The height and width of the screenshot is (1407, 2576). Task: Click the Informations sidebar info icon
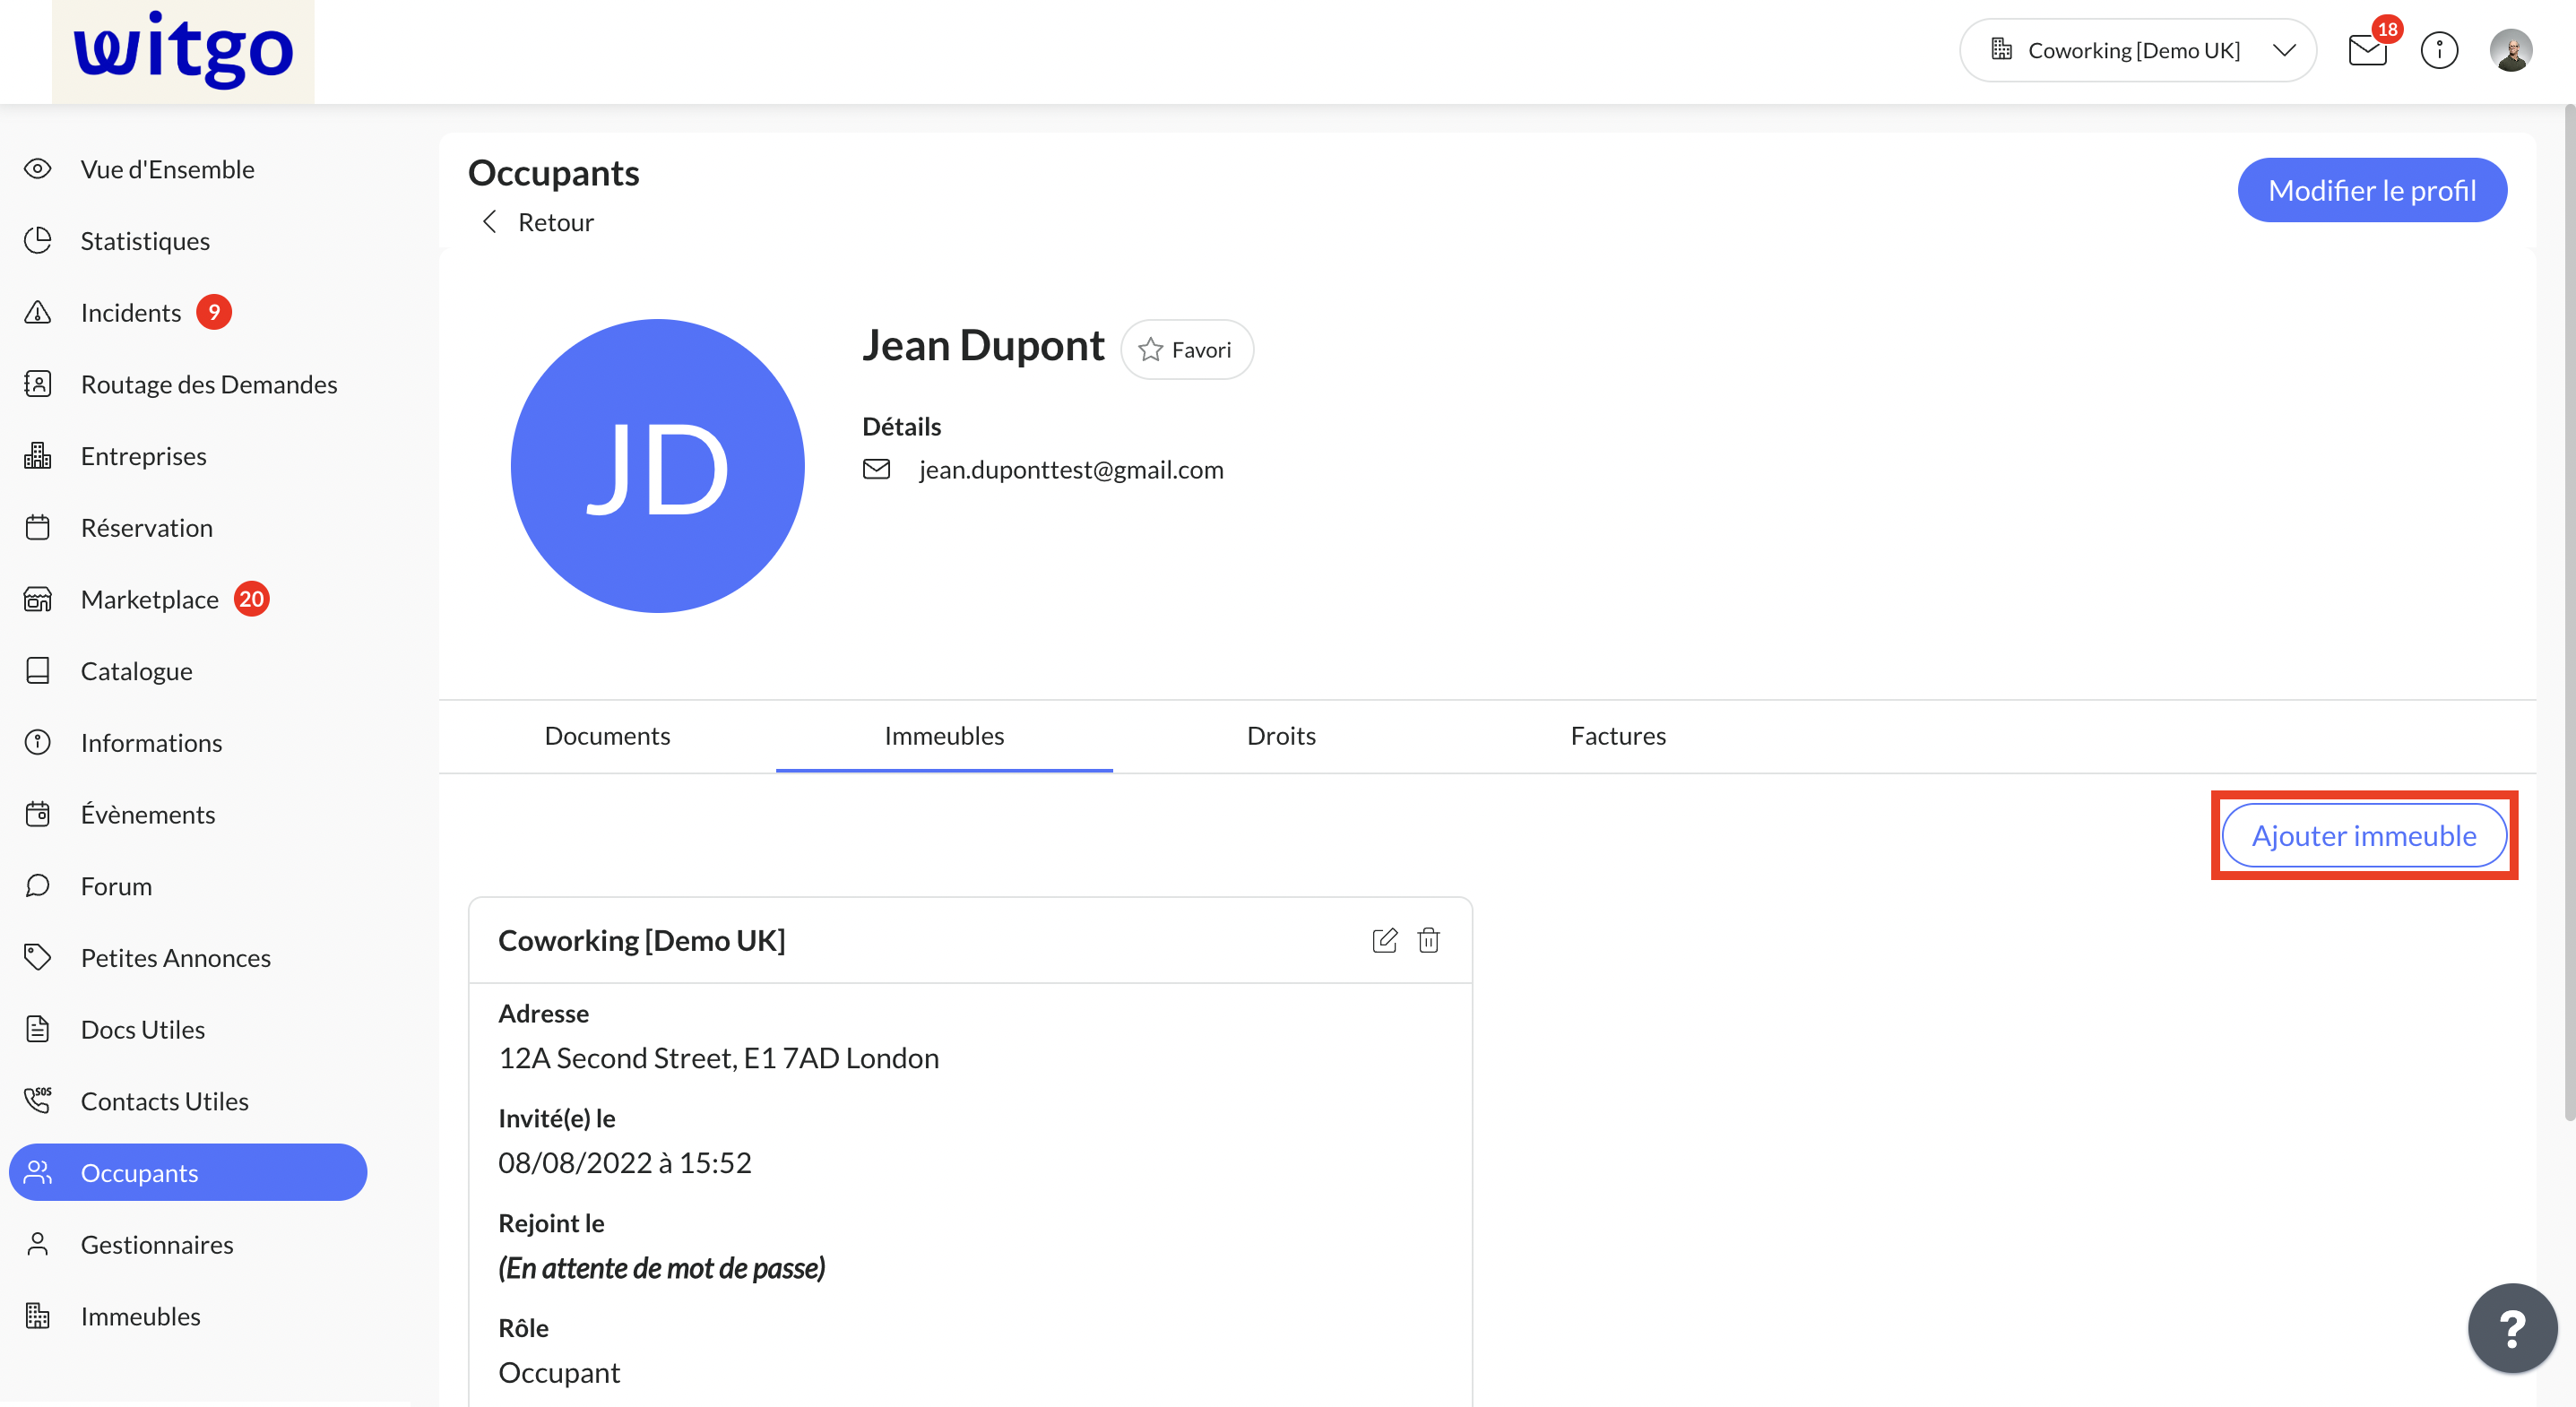tap(38, 742)
